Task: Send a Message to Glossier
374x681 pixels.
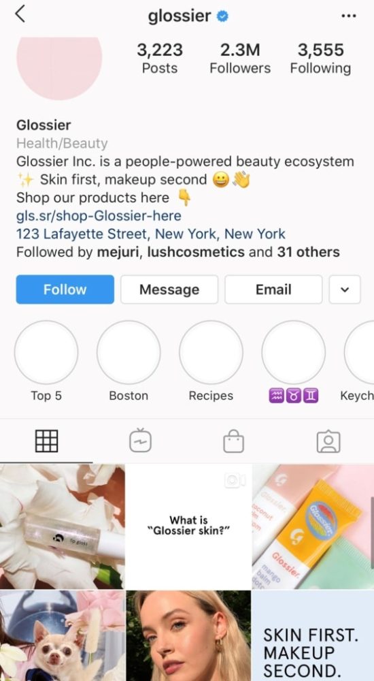Action: (169, 289)
